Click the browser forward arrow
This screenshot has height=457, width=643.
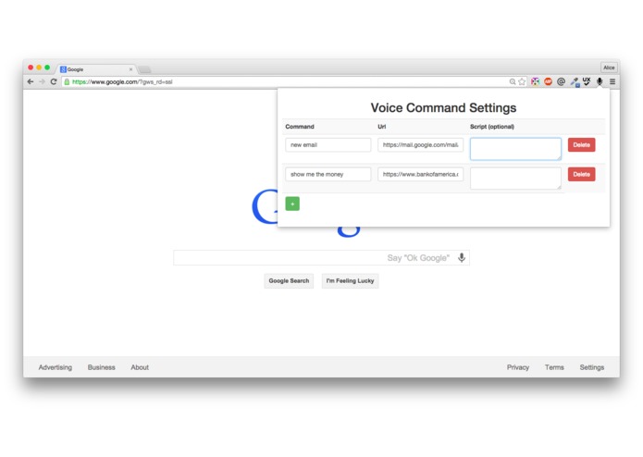[x=42, y=81]
